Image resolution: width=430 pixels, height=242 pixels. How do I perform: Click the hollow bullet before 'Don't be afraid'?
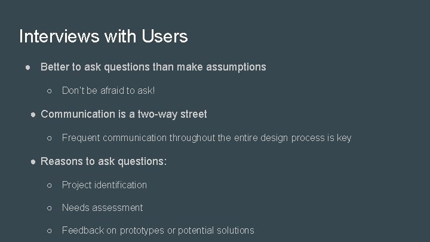(x=50, y=91)
